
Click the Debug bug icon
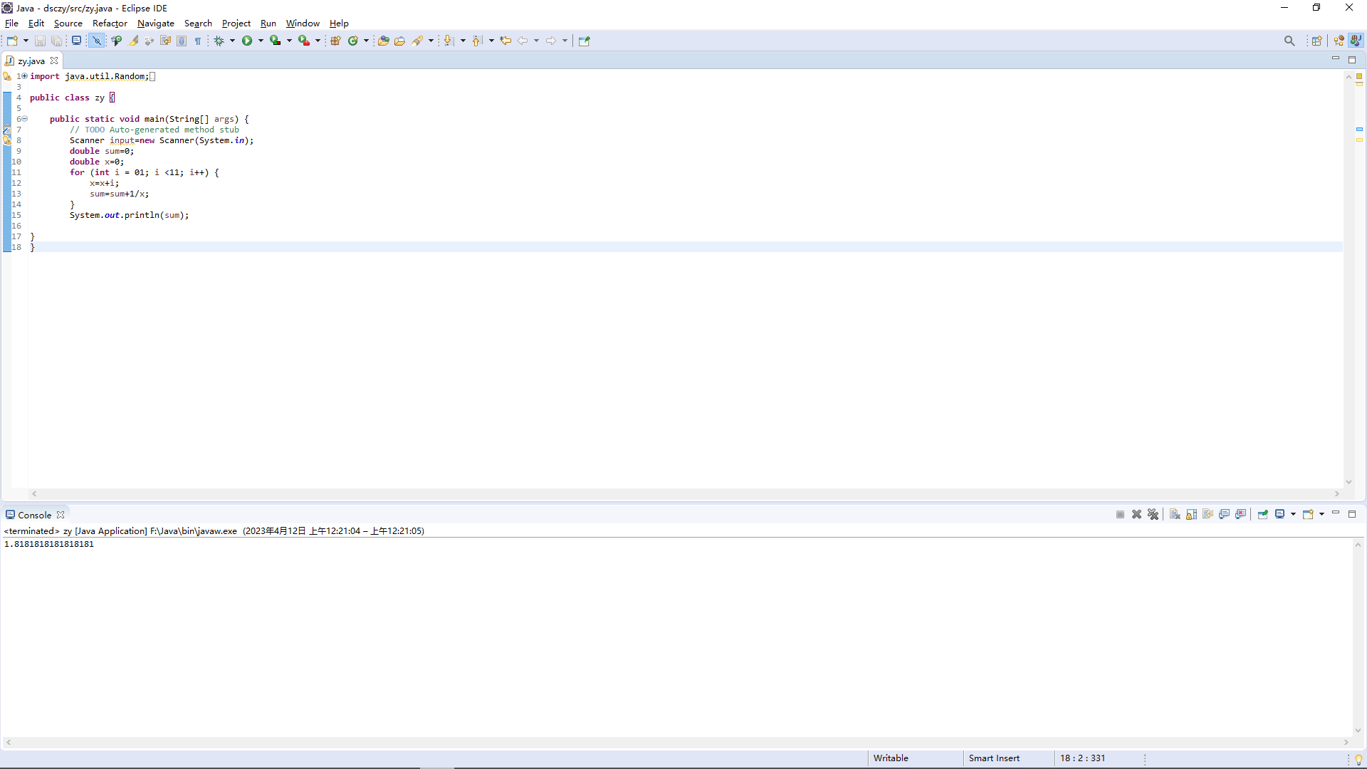[219, 41]
